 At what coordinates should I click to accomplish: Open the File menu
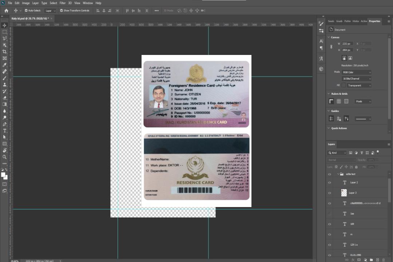[x=10, y=3]
